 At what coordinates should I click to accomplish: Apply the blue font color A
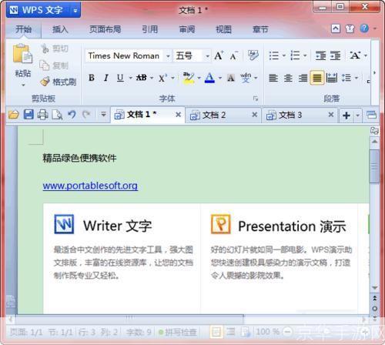(x=209, y=78)
